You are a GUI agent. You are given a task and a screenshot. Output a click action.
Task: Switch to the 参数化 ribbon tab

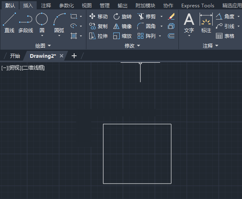tap(66, 6)
